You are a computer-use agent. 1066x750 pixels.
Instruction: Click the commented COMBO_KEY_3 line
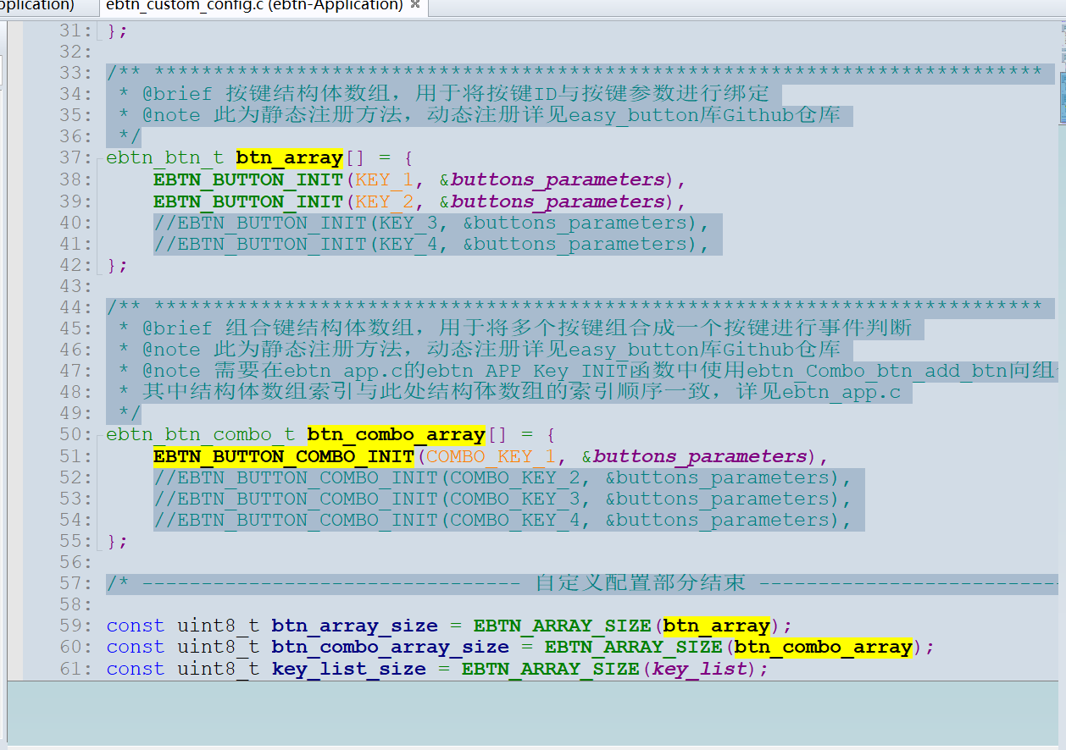point(502,499)
